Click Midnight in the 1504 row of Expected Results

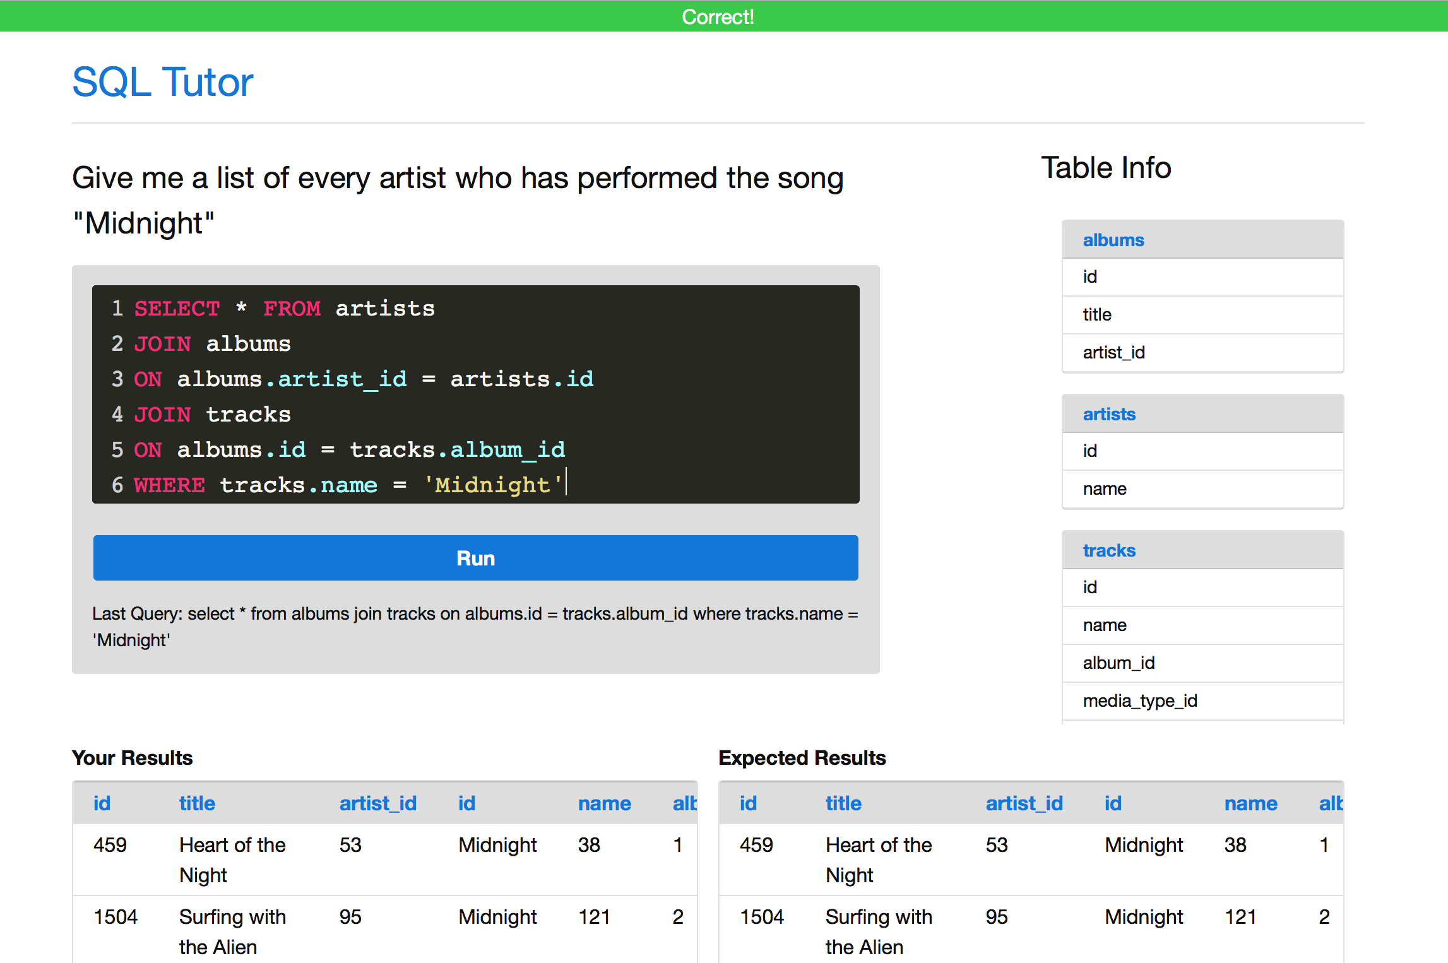point(1144,917)
